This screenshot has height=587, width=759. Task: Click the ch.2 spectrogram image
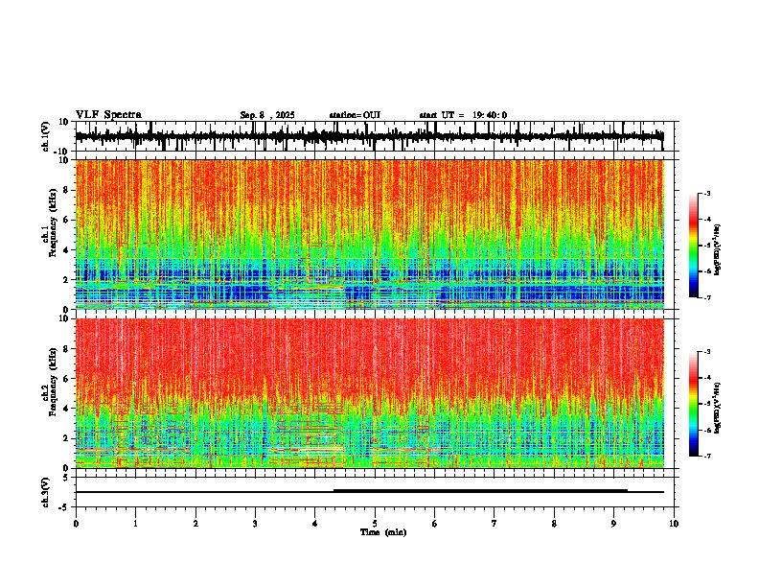pos(370,393)
